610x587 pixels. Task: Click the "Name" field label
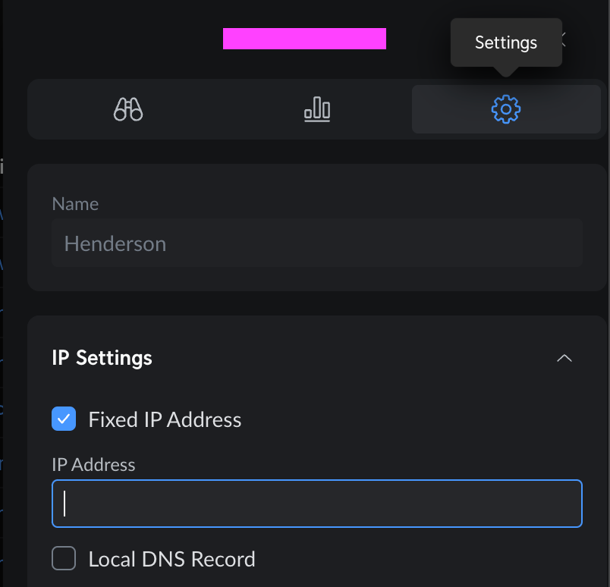pos(75,204)
